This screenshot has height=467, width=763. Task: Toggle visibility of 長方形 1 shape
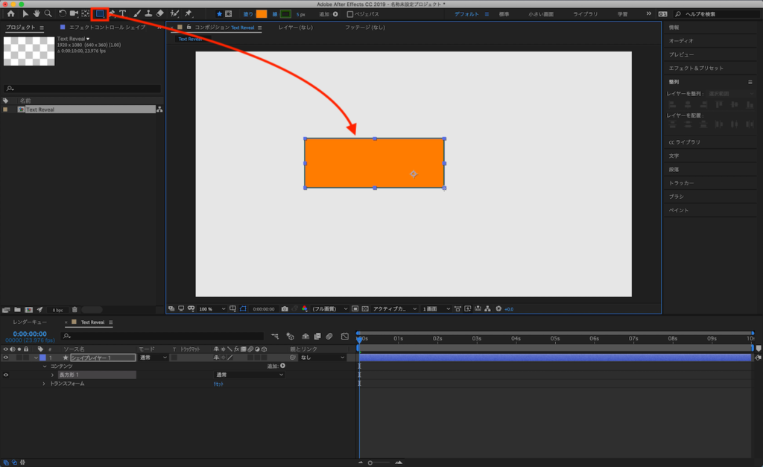pyautogui.click(x=5, y=375)
